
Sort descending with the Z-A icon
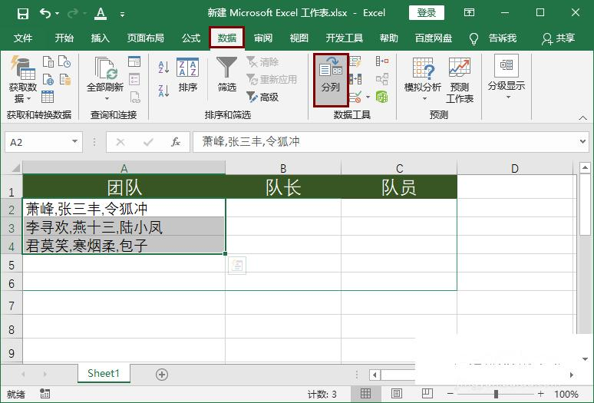tap(163, 91)
